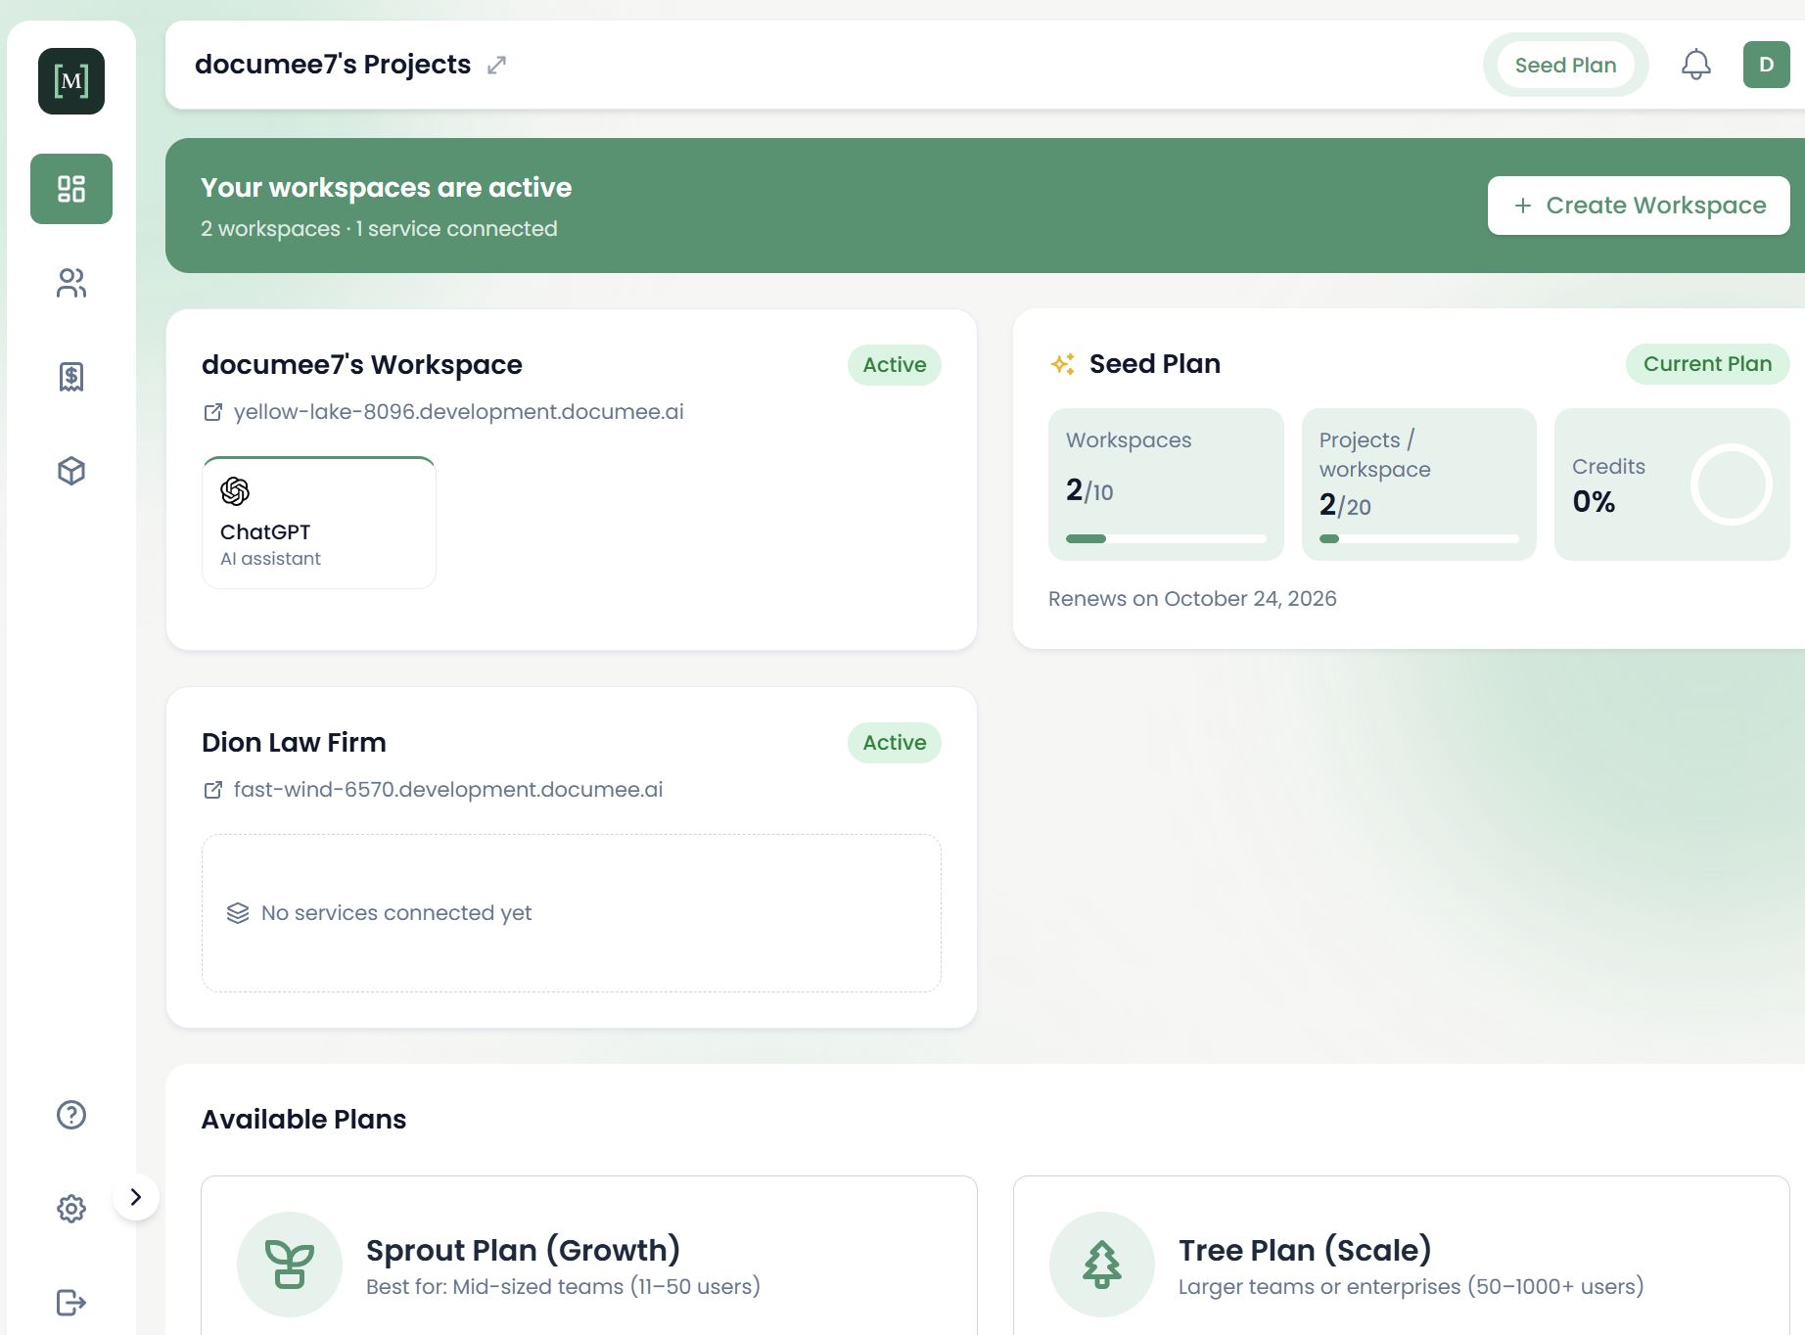Viewport: 1805px width, 1335px height.
Task: Click the Available Plans heading
Action: point(303,1120)
